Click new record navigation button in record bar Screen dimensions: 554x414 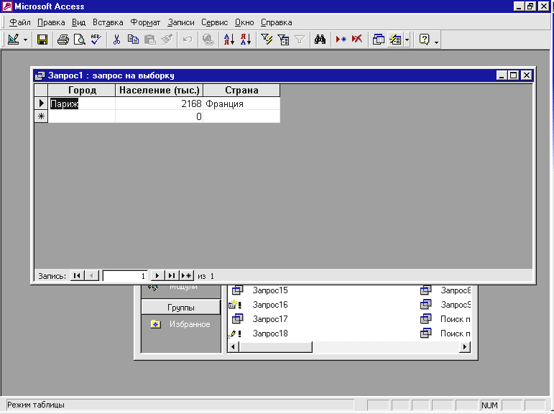[x=186, y=276]
